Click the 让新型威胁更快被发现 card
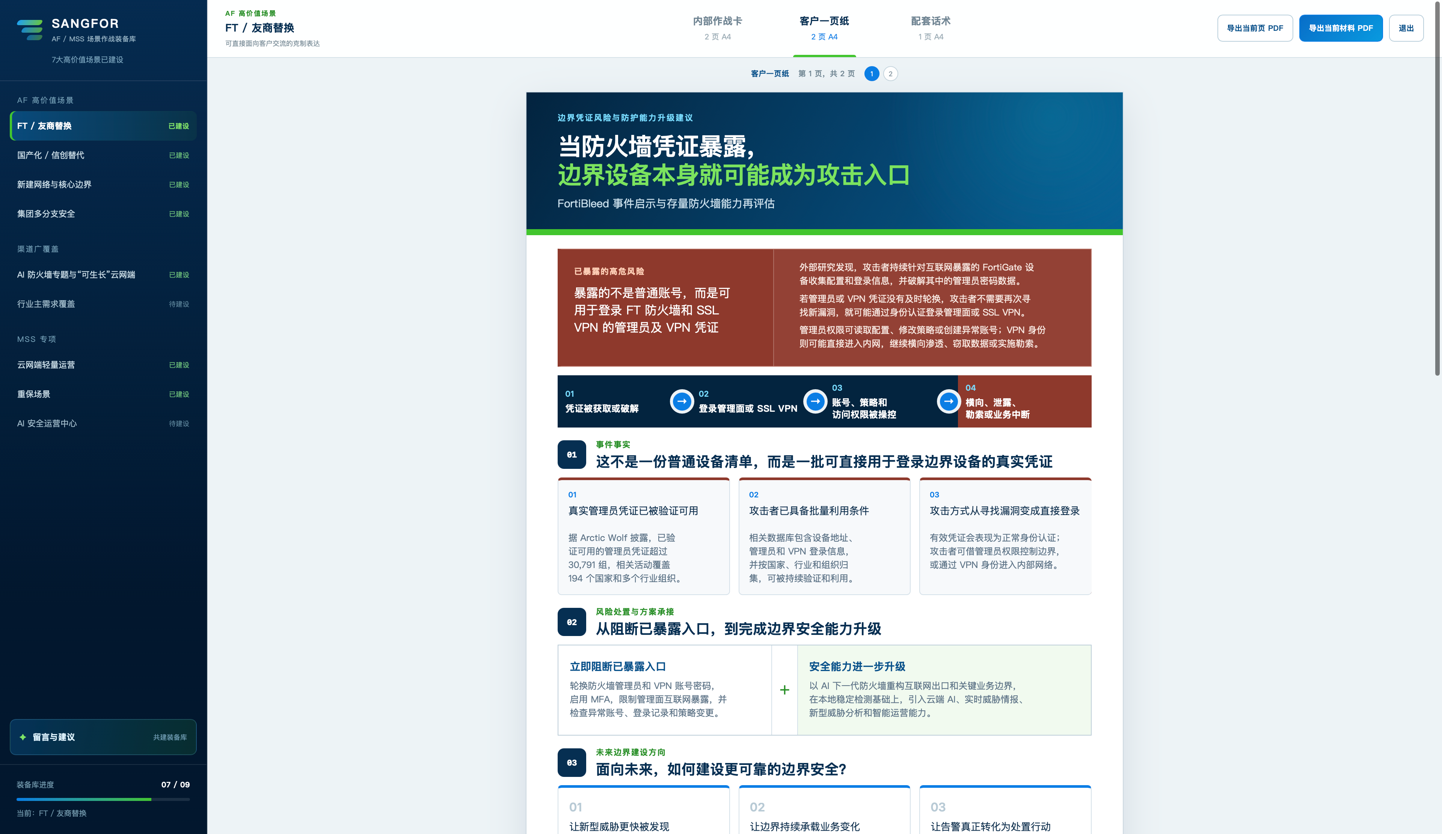This screenshot has width=1442, height=834. click(644, 809)
